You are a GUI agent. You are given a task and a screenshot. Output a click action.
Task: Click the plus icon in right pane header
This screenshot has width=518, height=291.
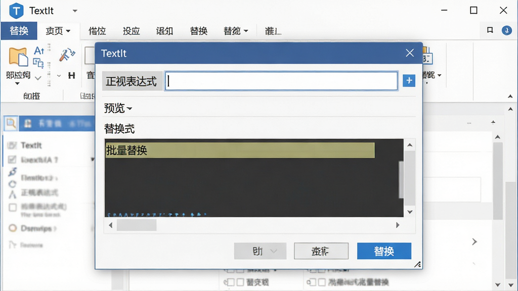pos(493,122)
